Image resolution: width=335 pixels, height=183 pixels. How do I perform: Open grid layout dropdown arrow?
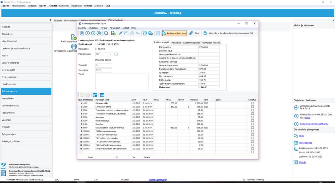coord(106,95)
